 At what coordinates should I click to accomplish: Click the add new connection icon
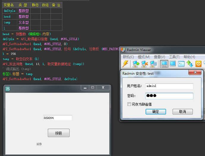coord(136,63)
